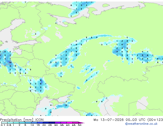Click the "0.5" legend label
This screenshot has width=163, height=126.
pyautogui.click(x=9, y=125)
